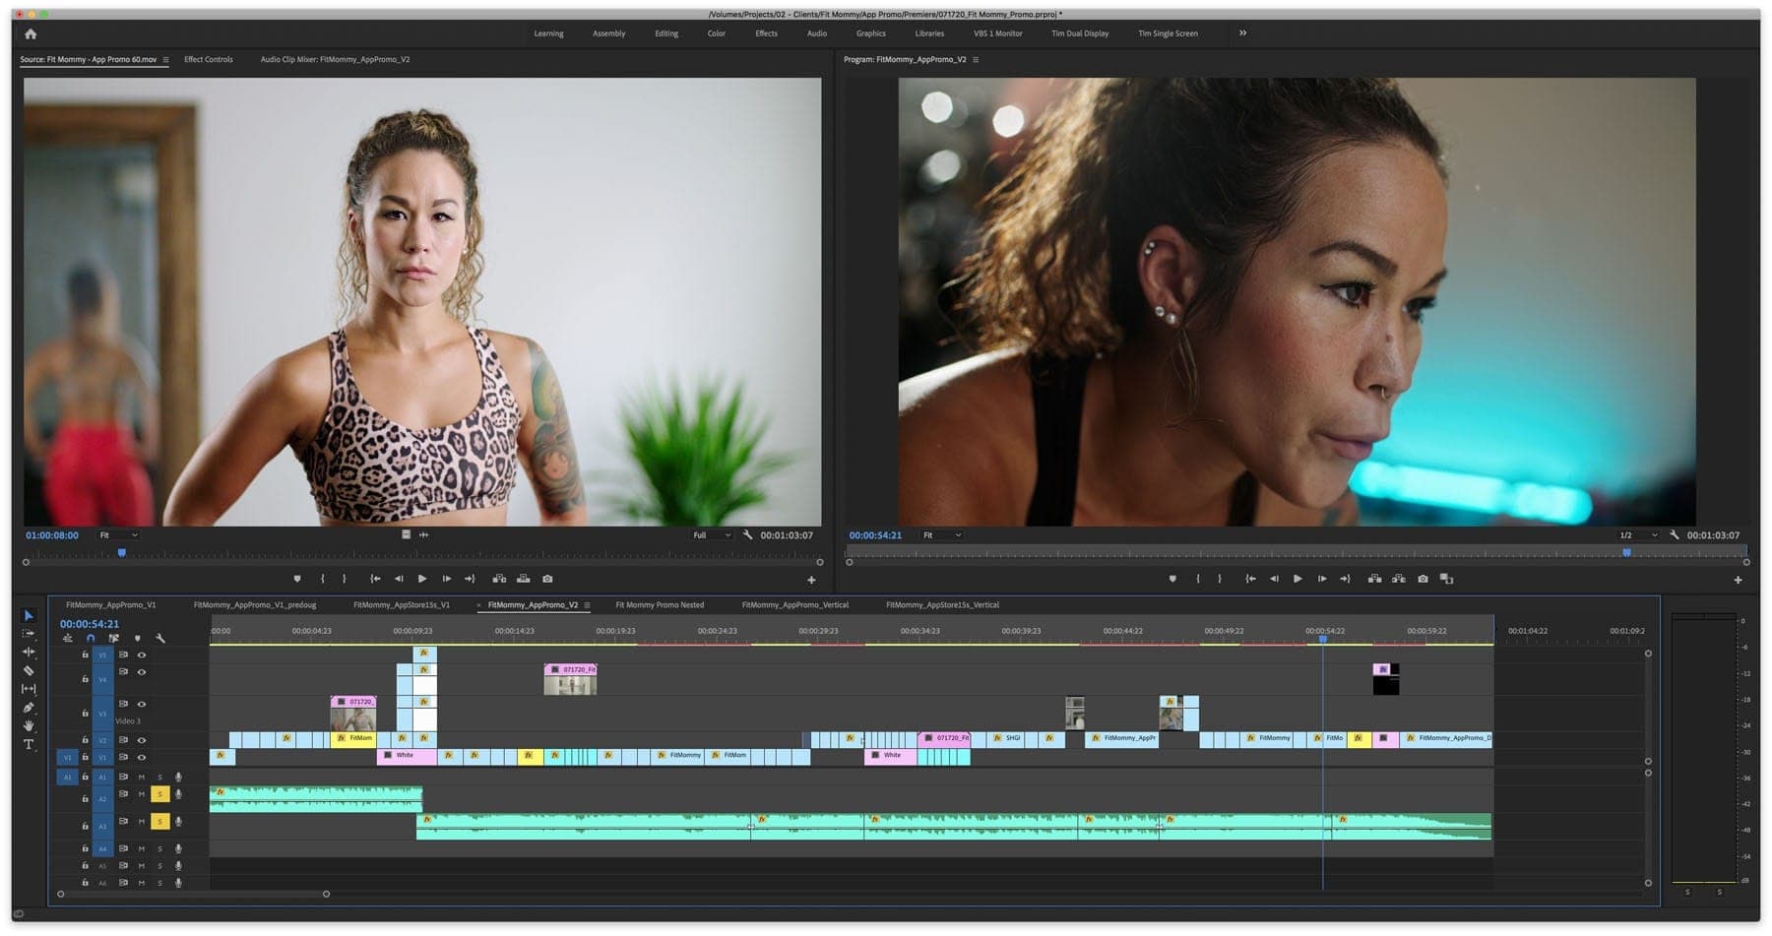Hide track V2 with eye icon
The image size is (1772, 936).
tap(142, 740)
